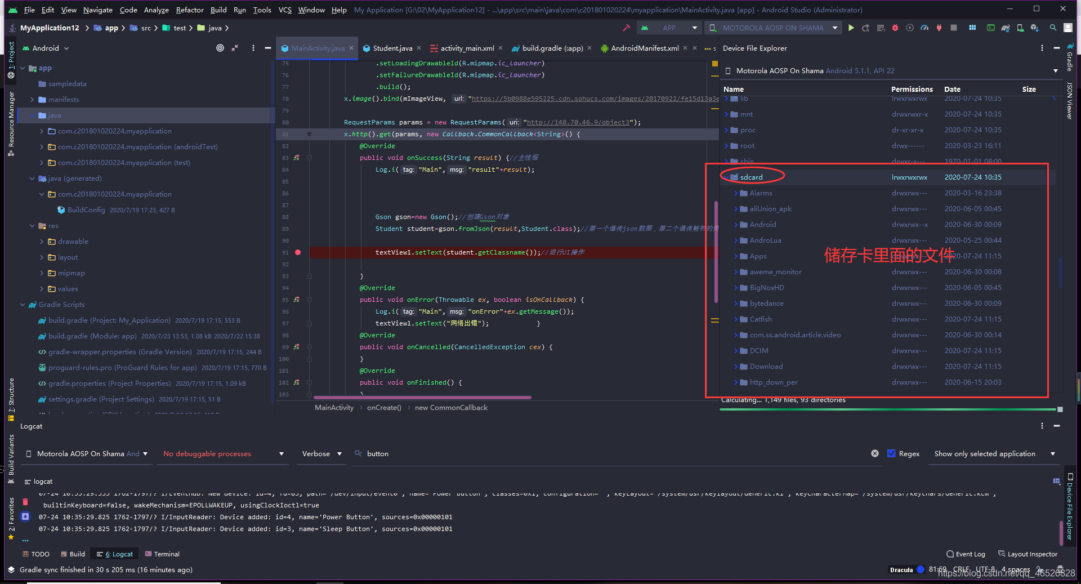Toggle Build Variants side tool window
The width and height of the screenshot is (1081, 584).
click(11, 459)
